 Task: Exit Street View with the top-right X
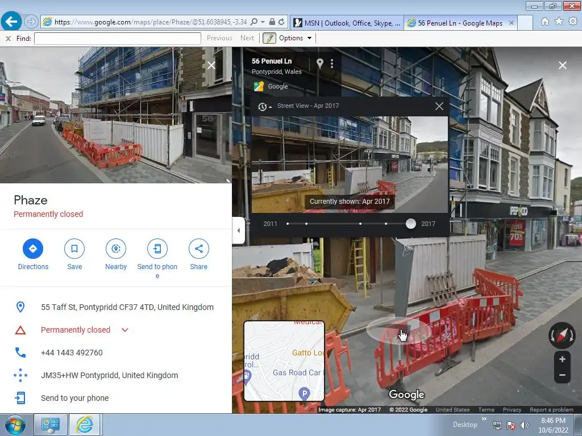coord(562,66)
